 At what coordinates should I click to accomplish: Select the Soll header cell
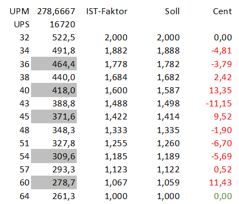pos(172,11)
